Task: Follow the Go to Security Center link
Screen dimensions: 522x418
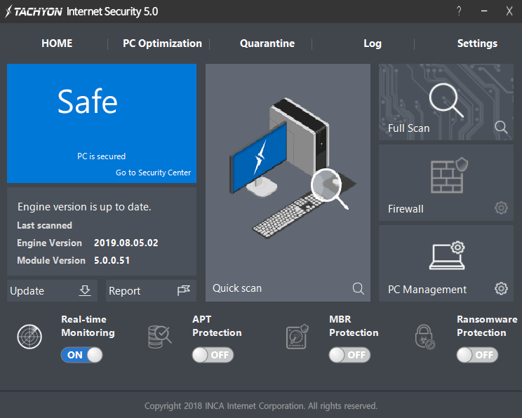Action: coord(153,173)
